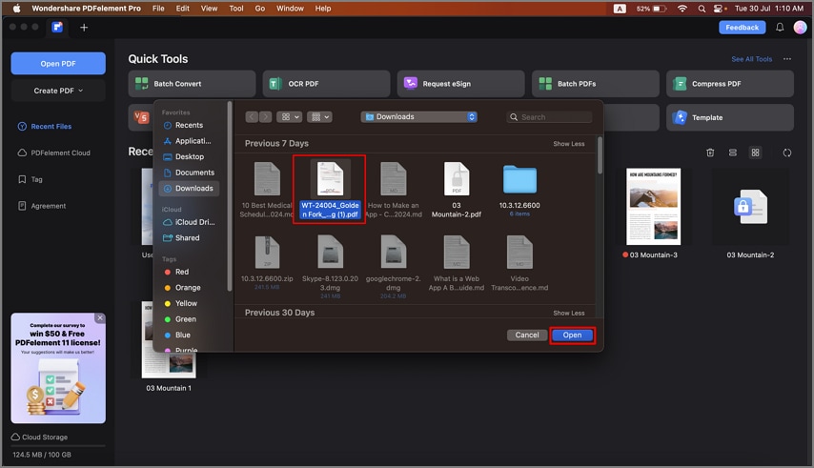Open PDFelement Cloud section
Screen dimensions: 814x468
[54, 153]
